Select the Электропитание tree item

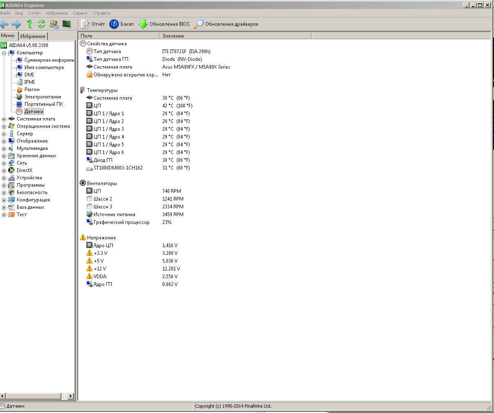coord(43,97)
